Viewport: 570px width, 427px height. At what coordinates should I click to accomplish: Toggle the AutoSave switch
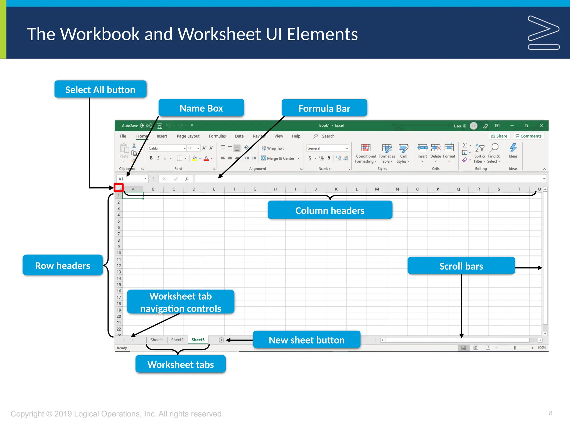tap(146, 126)
